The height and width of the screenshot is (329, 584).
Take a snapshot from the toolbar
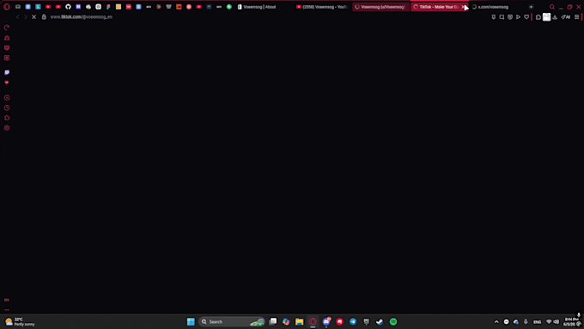[x=502, y=17]
